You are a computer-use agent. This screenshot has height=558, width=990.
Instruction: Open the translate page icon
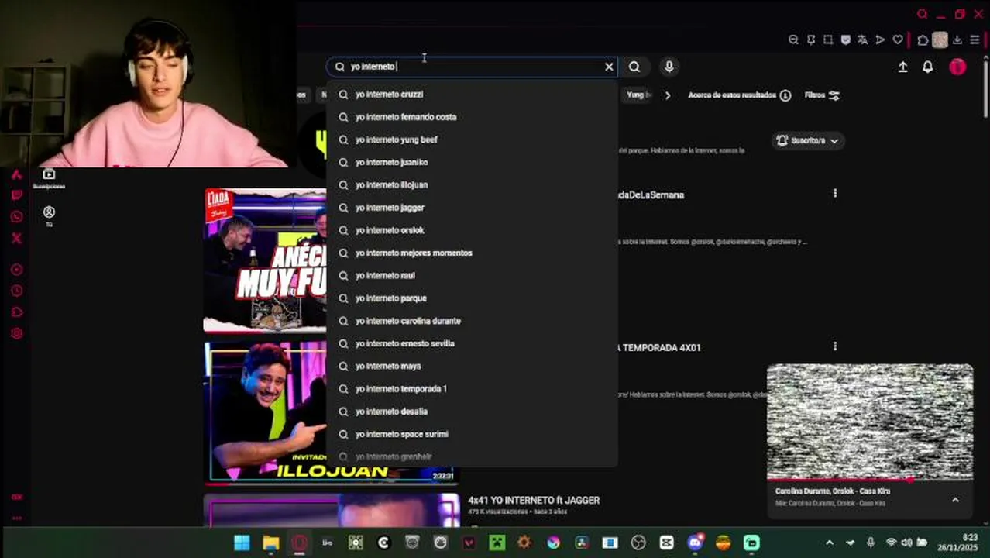point(862,40)
